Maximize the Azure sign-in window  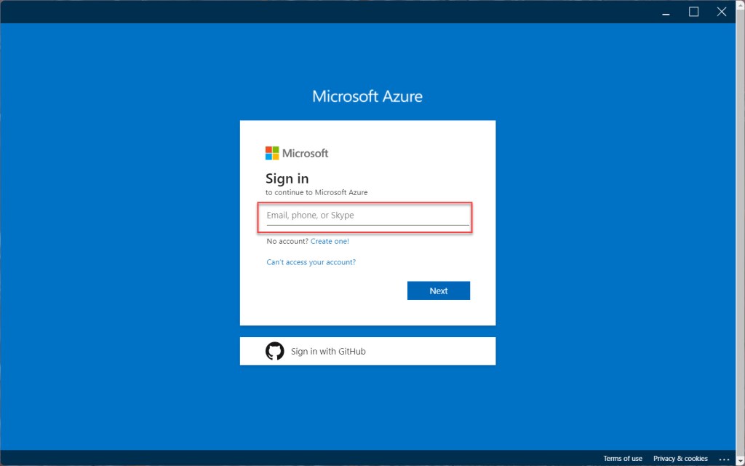[x=693, y=12]
